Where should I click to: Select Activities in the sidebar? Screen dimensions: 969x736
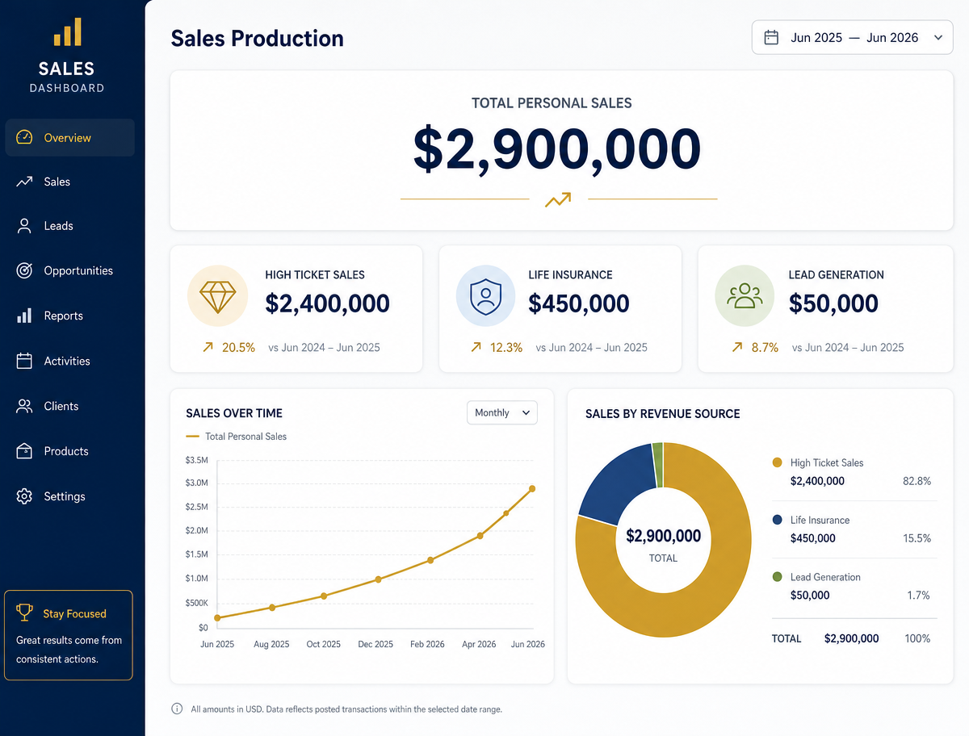[69, 361]
